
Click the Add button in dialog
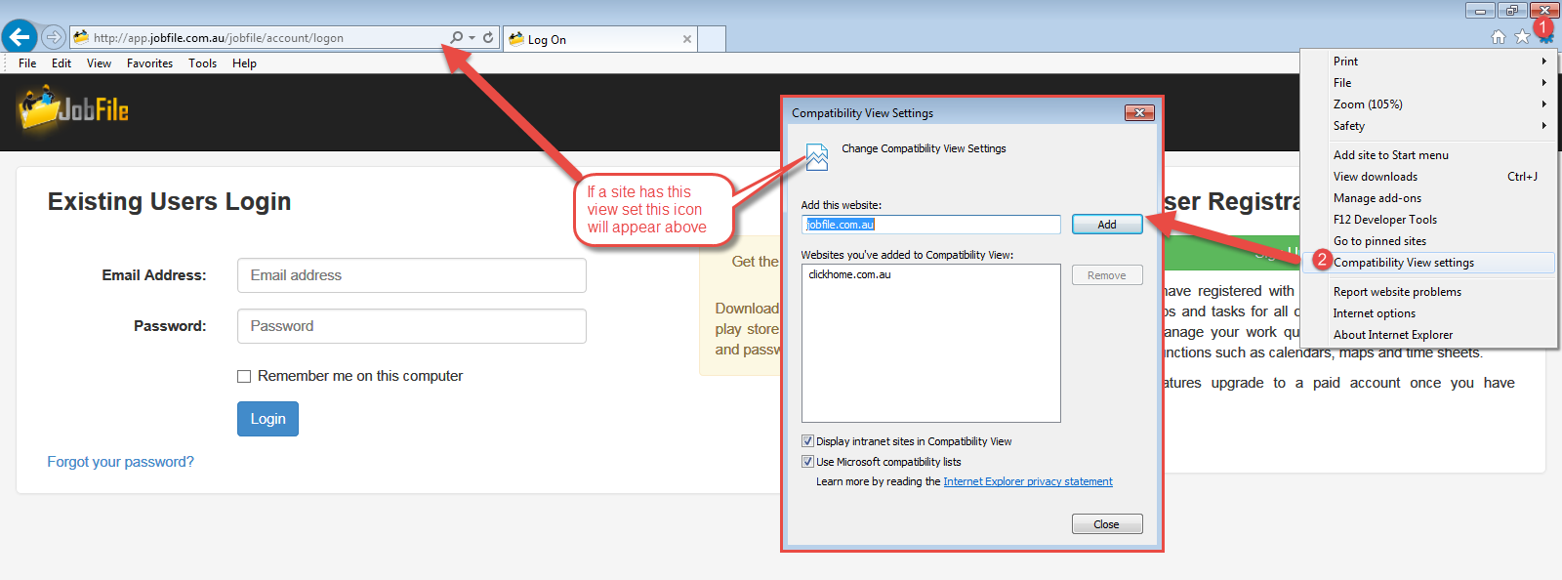[x=1107, y=225]
